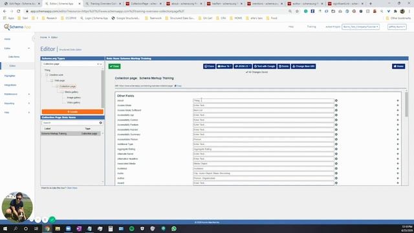Image resolution: width=414 pixels, height=233 pixels.
Task: Select Media gallery in type tree
Action: tap(71, 92)
